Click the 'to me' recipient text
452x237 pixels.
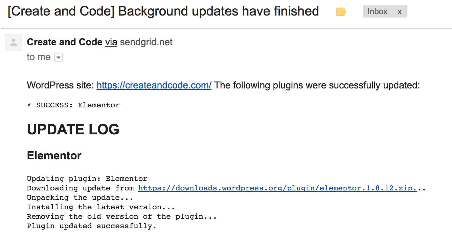39,57
